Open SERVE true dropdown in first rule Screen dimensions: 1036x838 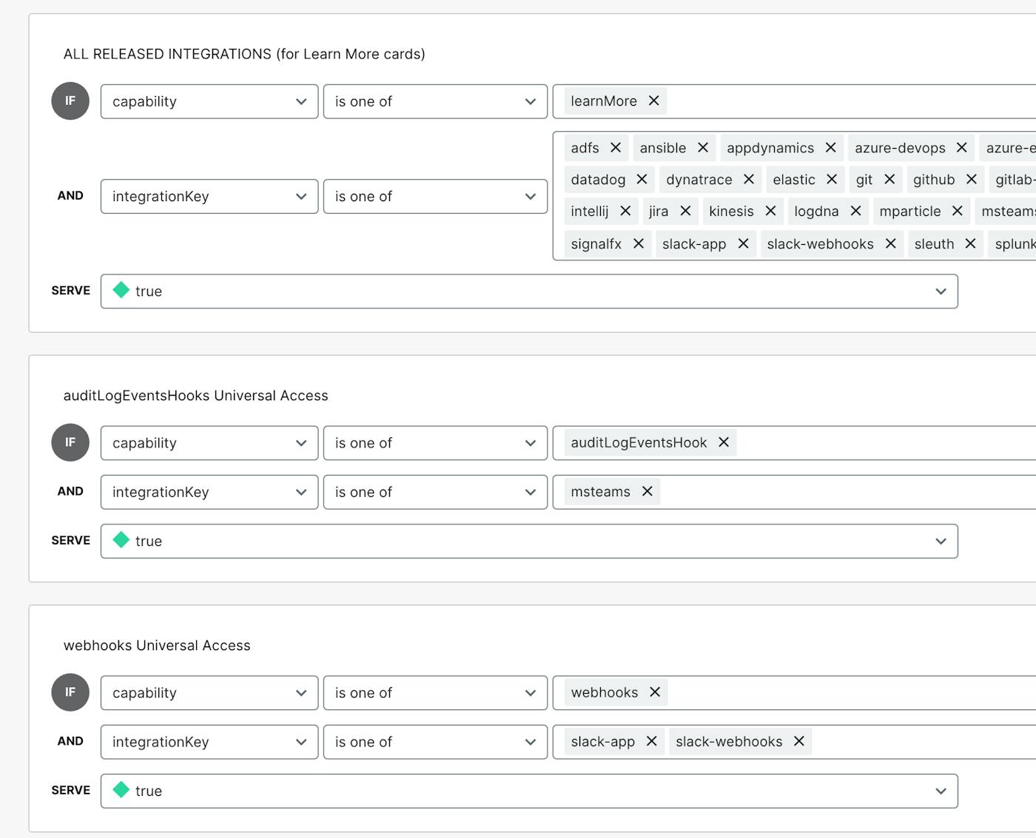[x=529, y=291]
